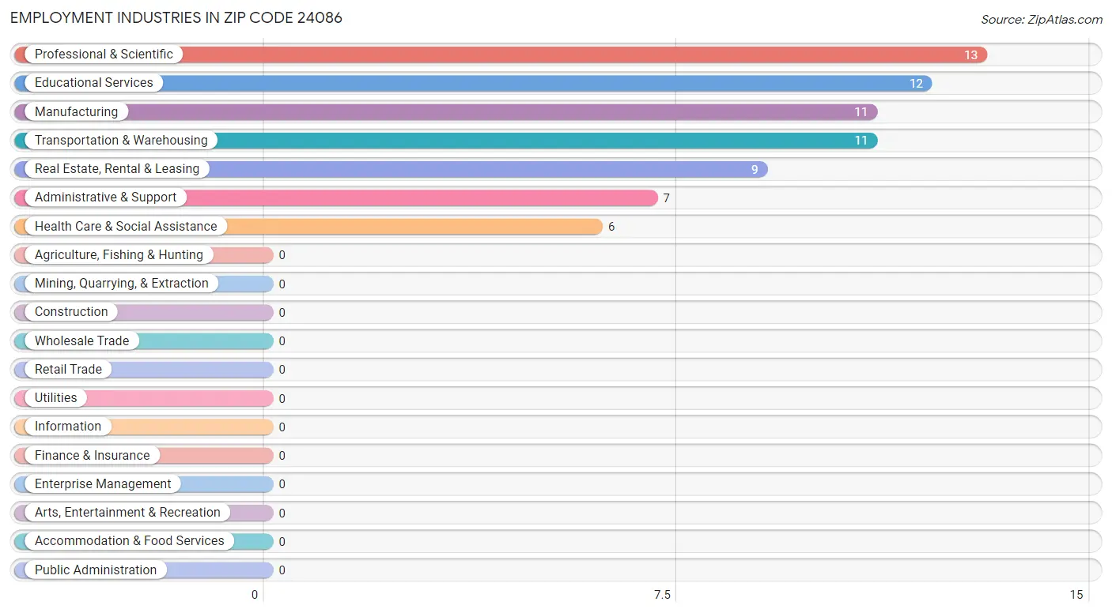Screen dimensions: 1112x613
Task: Click the Utilities label
Action: pos(56,398)
